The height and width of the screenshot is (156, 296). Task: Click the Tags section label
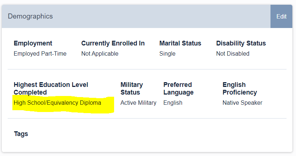21,134
